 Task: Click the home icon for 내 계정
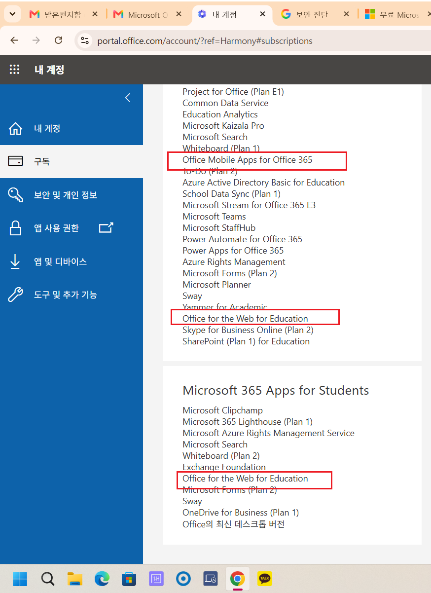[16, 129]
